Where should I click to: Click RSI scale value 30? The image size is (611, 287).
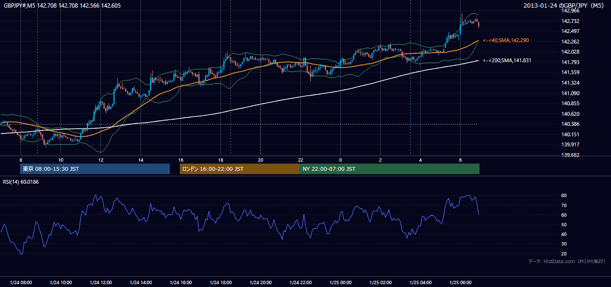564,244
